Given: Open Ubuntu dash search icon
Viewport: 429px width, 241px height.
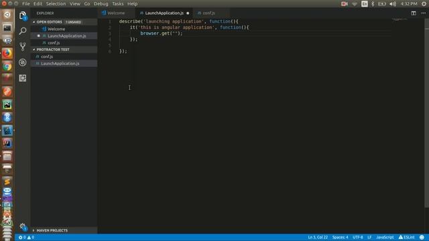Looking at the screenshot, I should point(7,15).
